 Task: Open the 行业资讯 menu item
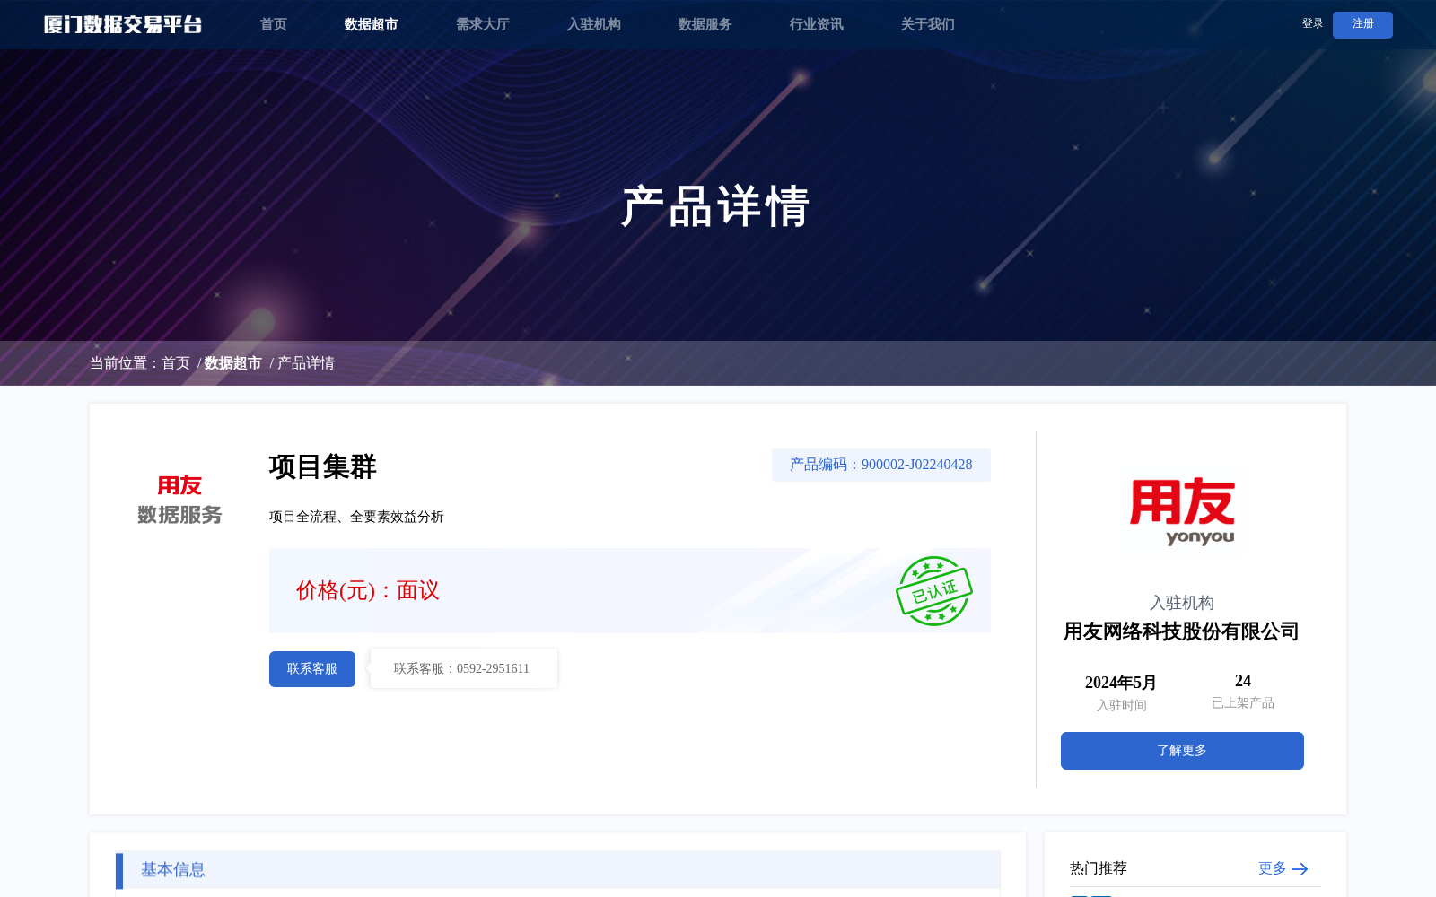tap(816, 24)
